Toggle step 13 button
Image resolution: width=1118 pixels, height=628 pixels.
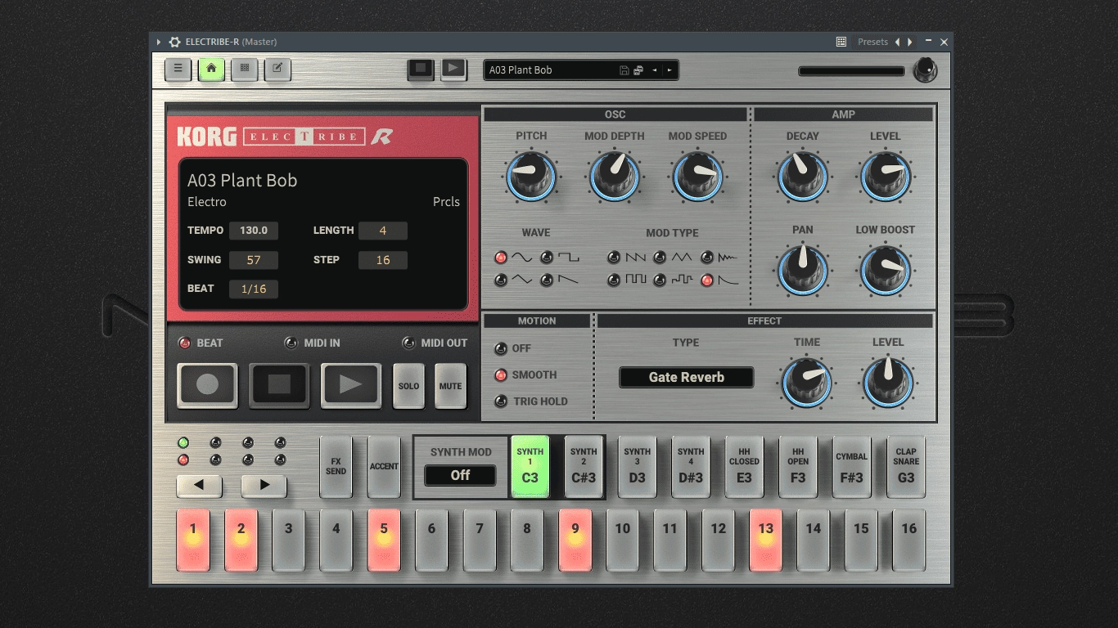(765, 541)
